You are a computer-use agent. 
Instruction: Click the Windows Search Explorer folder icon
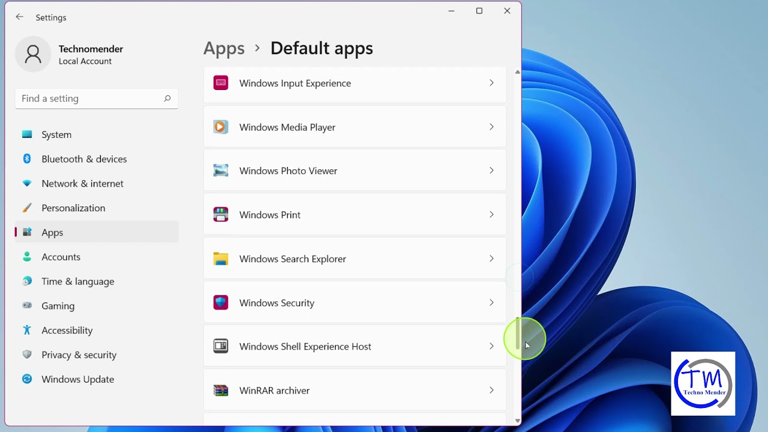click(x=221, y=259)
